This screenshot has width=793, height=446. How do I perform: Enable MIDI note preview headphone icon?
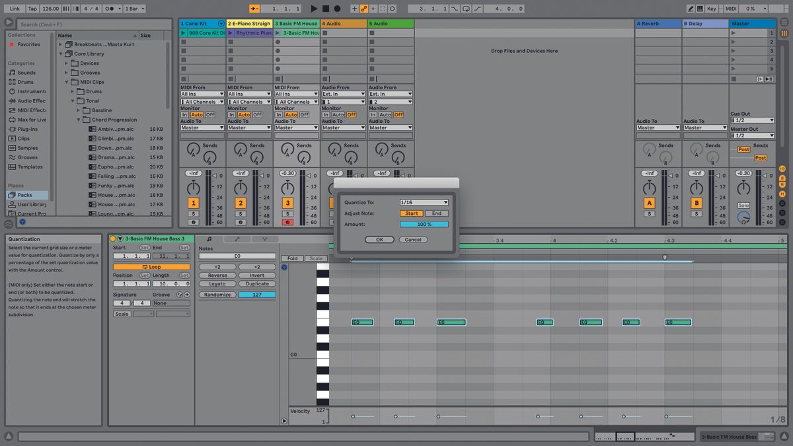click(283, 266)
